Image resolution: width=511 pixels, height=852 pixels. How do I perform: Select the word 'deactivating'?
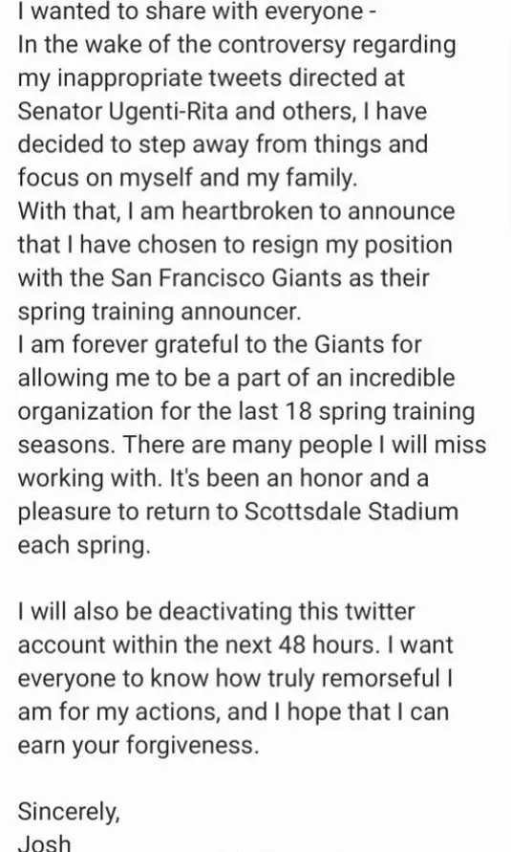pos(224,612)
